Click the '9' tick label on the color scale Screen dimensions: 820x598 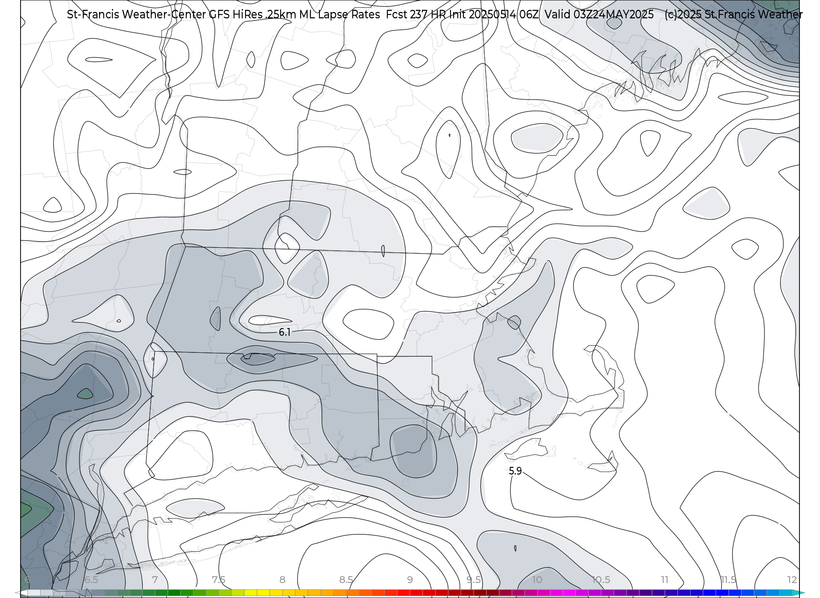tap(410, 580)
